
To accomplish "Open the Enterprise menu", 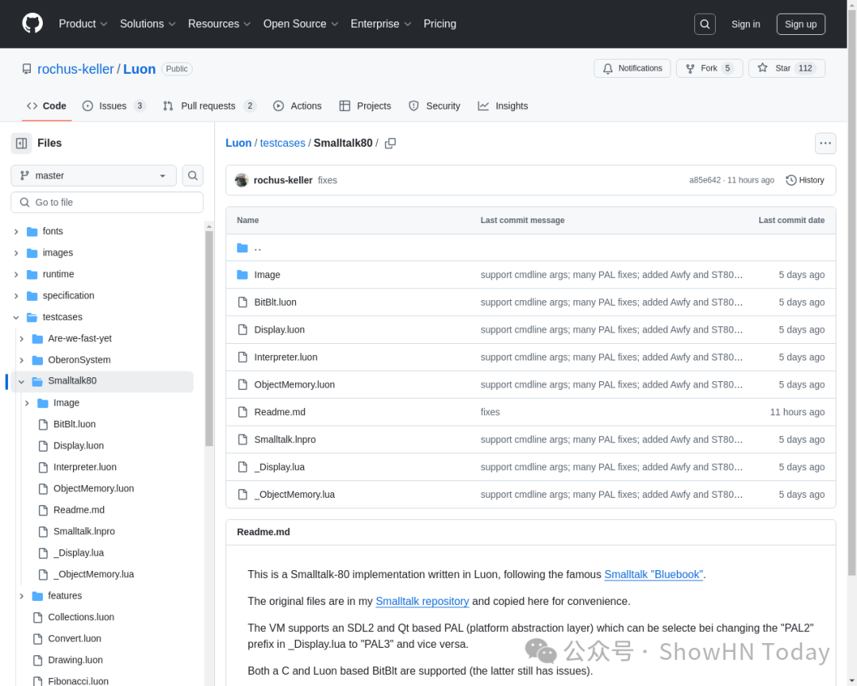I will click(x=380, y=24).
